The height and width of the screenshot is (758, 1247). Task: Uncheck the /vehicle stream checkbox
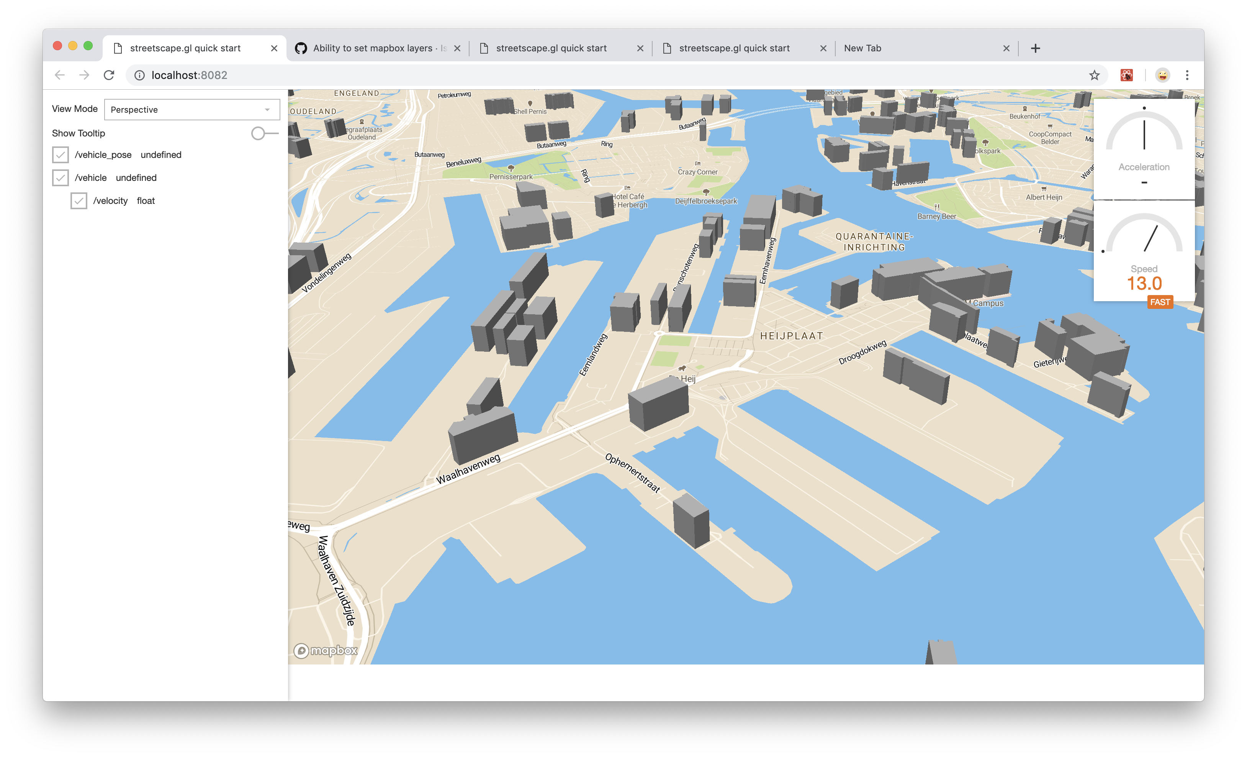61,178
